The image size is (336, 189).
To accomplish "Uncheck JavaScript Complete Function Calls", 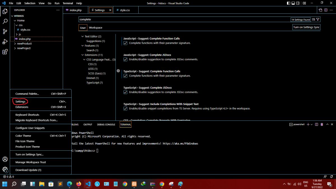I will [125, 43].
